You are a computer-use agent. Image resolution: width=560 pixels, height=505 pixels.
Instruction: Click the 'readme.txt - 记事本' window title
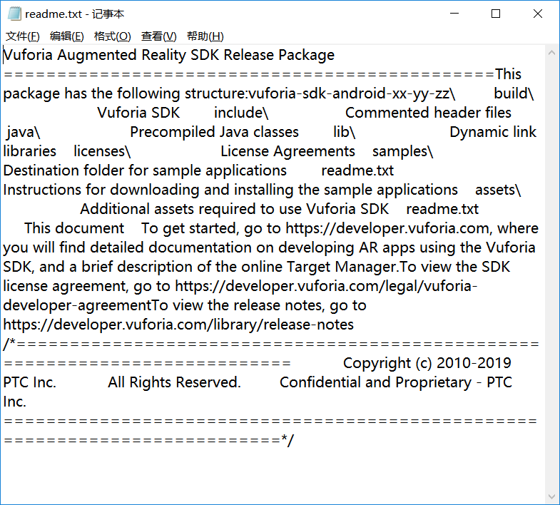(75, 14)
